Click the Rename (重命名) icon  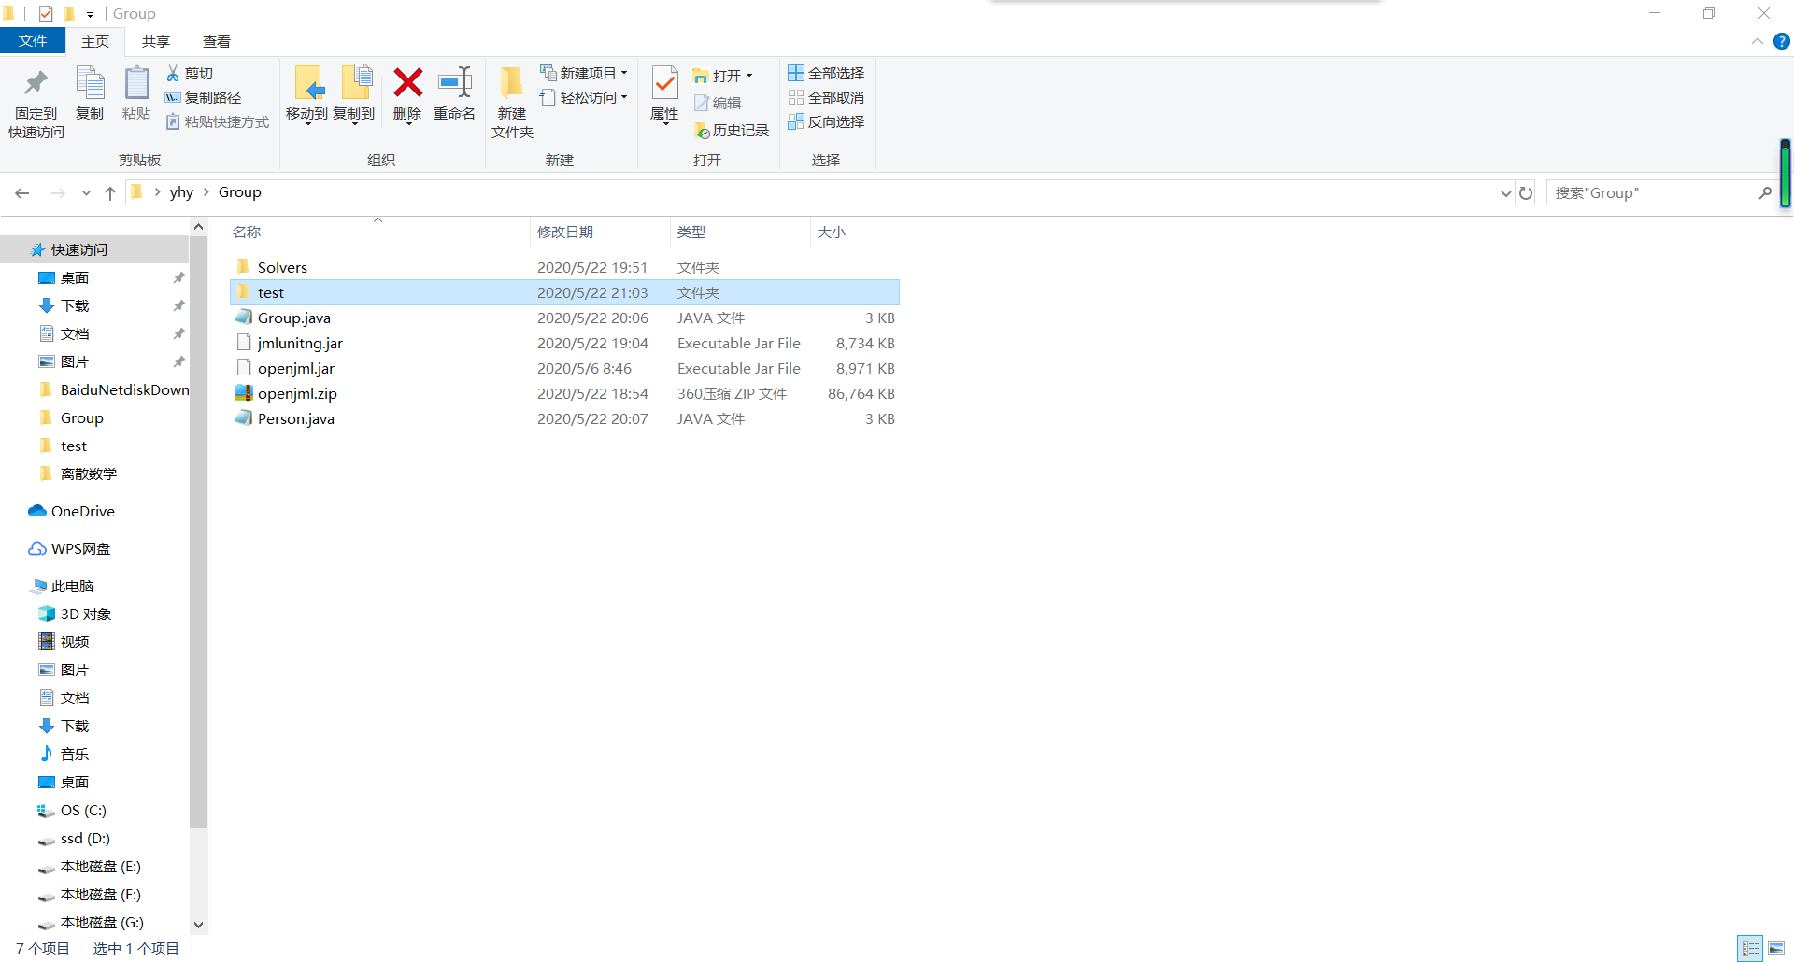[455, 82]
